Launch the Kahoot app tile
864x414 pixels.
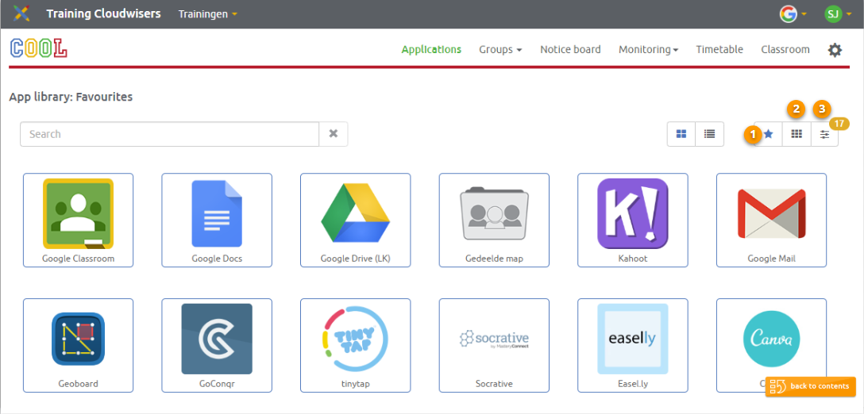(x=633, y=220)
